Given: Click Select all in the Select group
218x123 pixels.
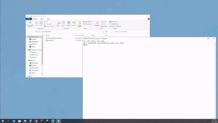Looking at the screenshot, I should pyautogui.click(x=113, y=22).
